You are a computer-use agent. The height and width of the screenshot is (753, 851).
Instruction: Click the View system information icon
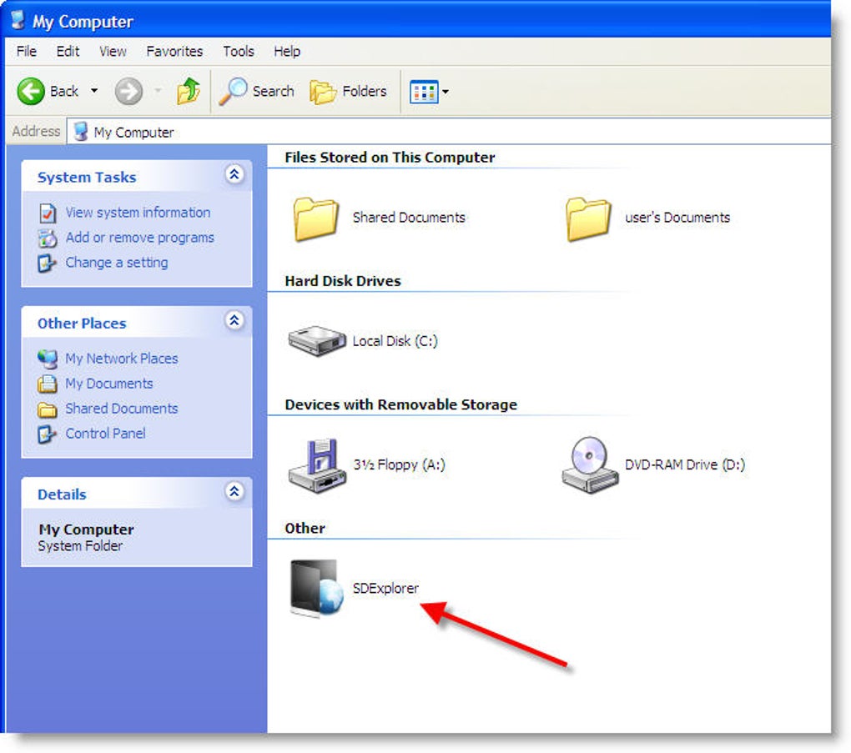pos(48,213)
